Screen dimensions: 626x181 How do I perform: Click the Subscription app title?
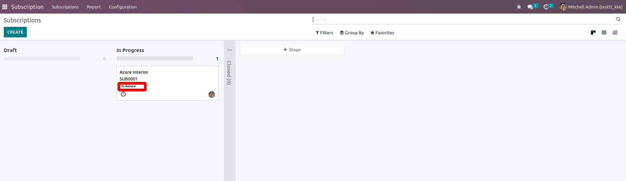click(27, 7)
